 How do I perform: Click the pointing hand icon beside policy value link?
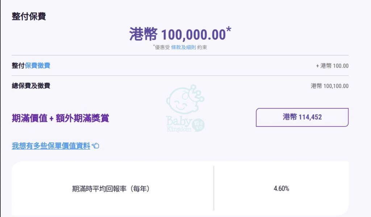[96, 146]
